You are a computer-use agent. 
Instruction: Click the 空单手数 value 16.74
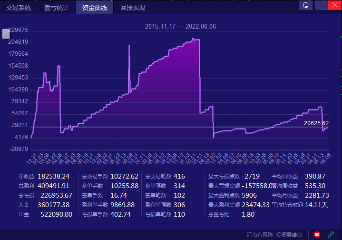coord(118,195)
